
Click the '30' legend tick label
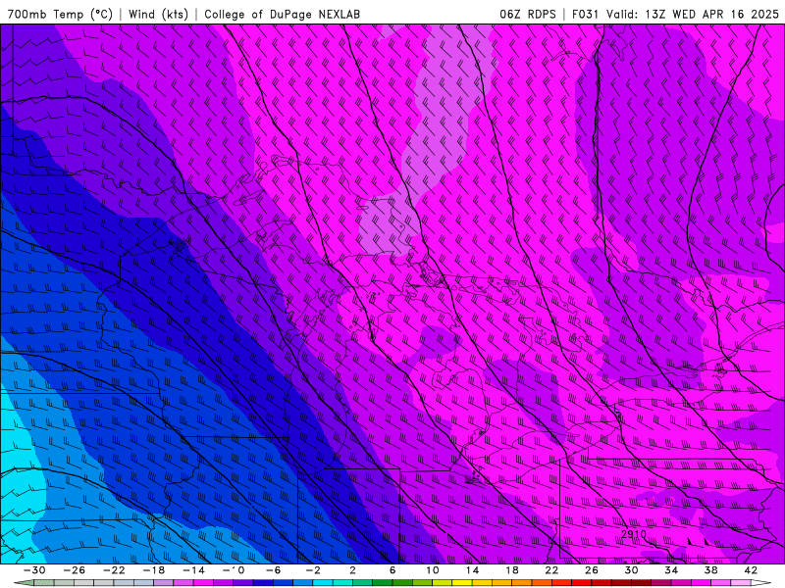tap(631, 570)
